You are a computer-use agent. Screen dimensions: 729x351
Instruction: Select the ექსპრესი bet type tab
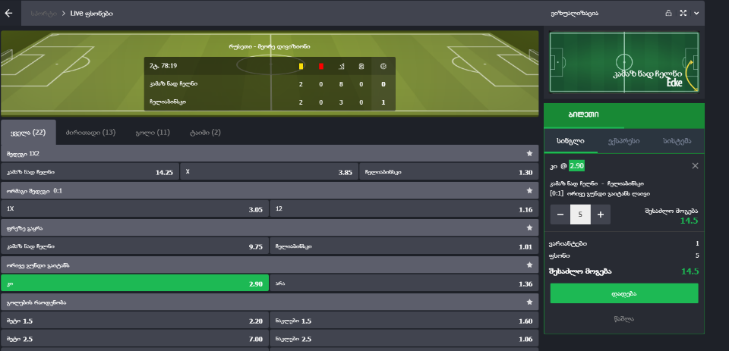click(x=623, y=141)
